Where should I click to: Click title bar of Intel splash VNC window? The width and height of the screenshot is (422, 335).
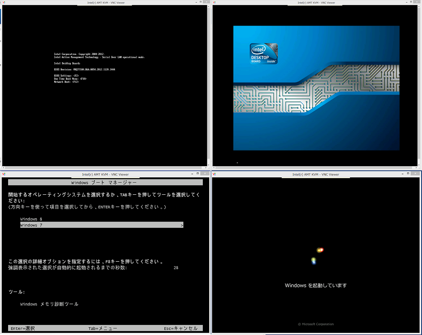[316, 3]
